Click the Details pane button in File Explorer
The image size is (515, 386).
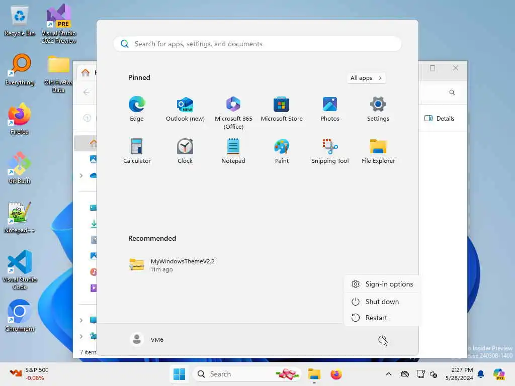click(440, 119)
